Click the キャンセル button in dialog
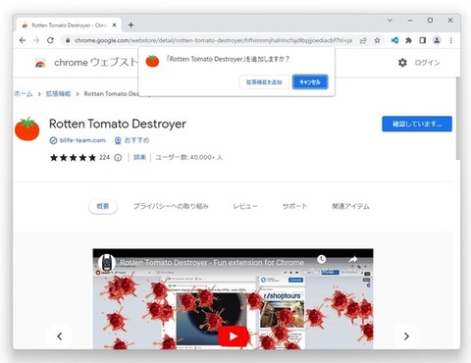Viewport: 471px width, 363px height. (310, 82)
